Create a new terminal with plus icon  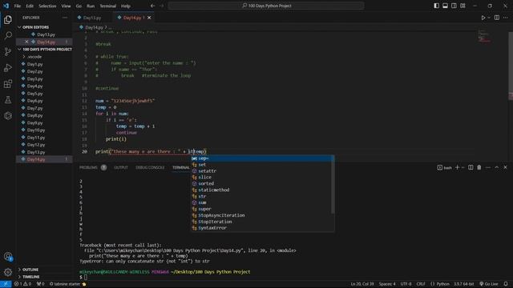457,167
